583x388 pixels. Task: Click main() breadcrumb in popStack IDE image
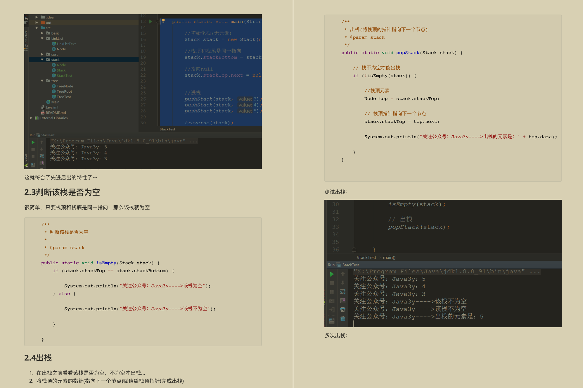click(389, 257)
